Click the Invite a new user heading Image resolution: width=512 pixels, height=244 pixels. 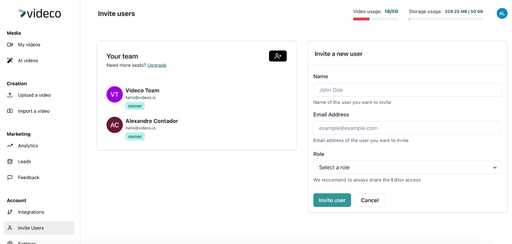click(x=339, y=54)
